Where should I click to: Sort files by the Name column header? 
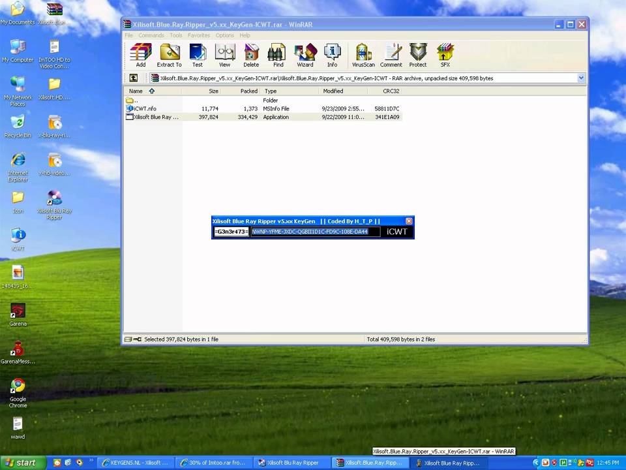coord(153,91)
